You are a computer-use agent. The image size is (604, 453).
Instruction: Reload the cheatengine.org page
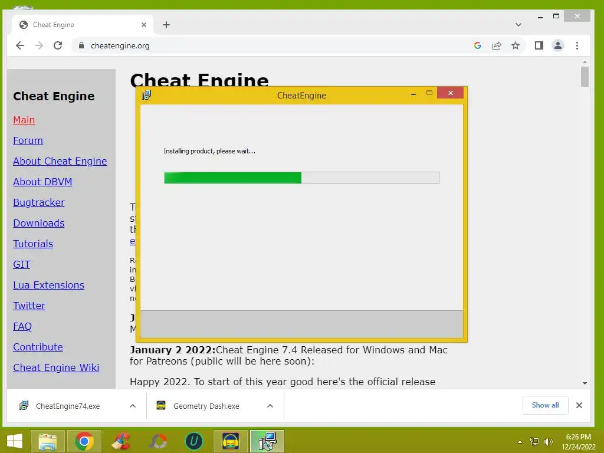(x=58, y=45)
